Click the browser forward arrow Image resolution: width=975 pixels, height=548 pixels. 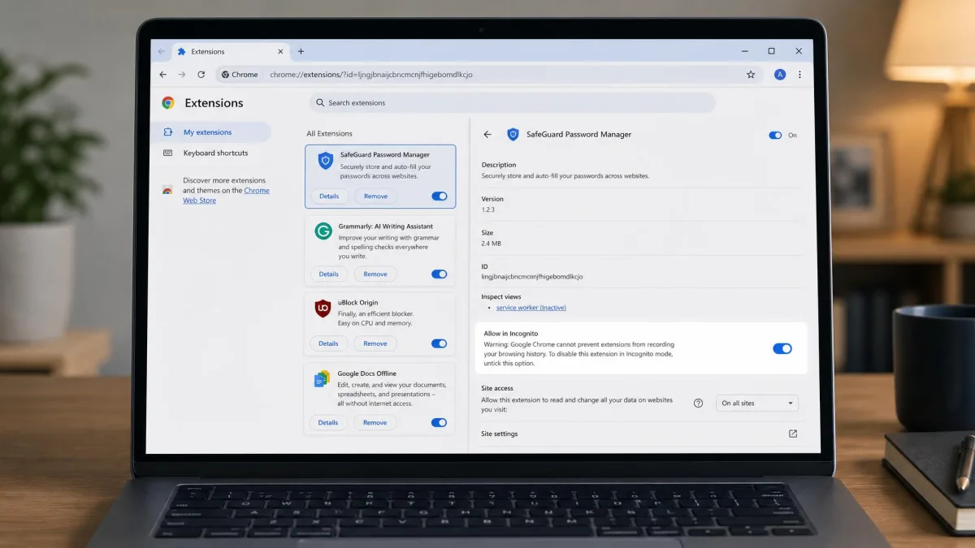(x=182, y=75)
